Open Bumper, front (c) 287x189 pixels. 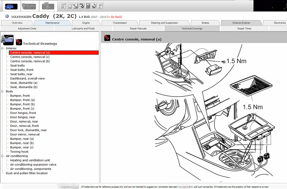[x=22, y=109]
